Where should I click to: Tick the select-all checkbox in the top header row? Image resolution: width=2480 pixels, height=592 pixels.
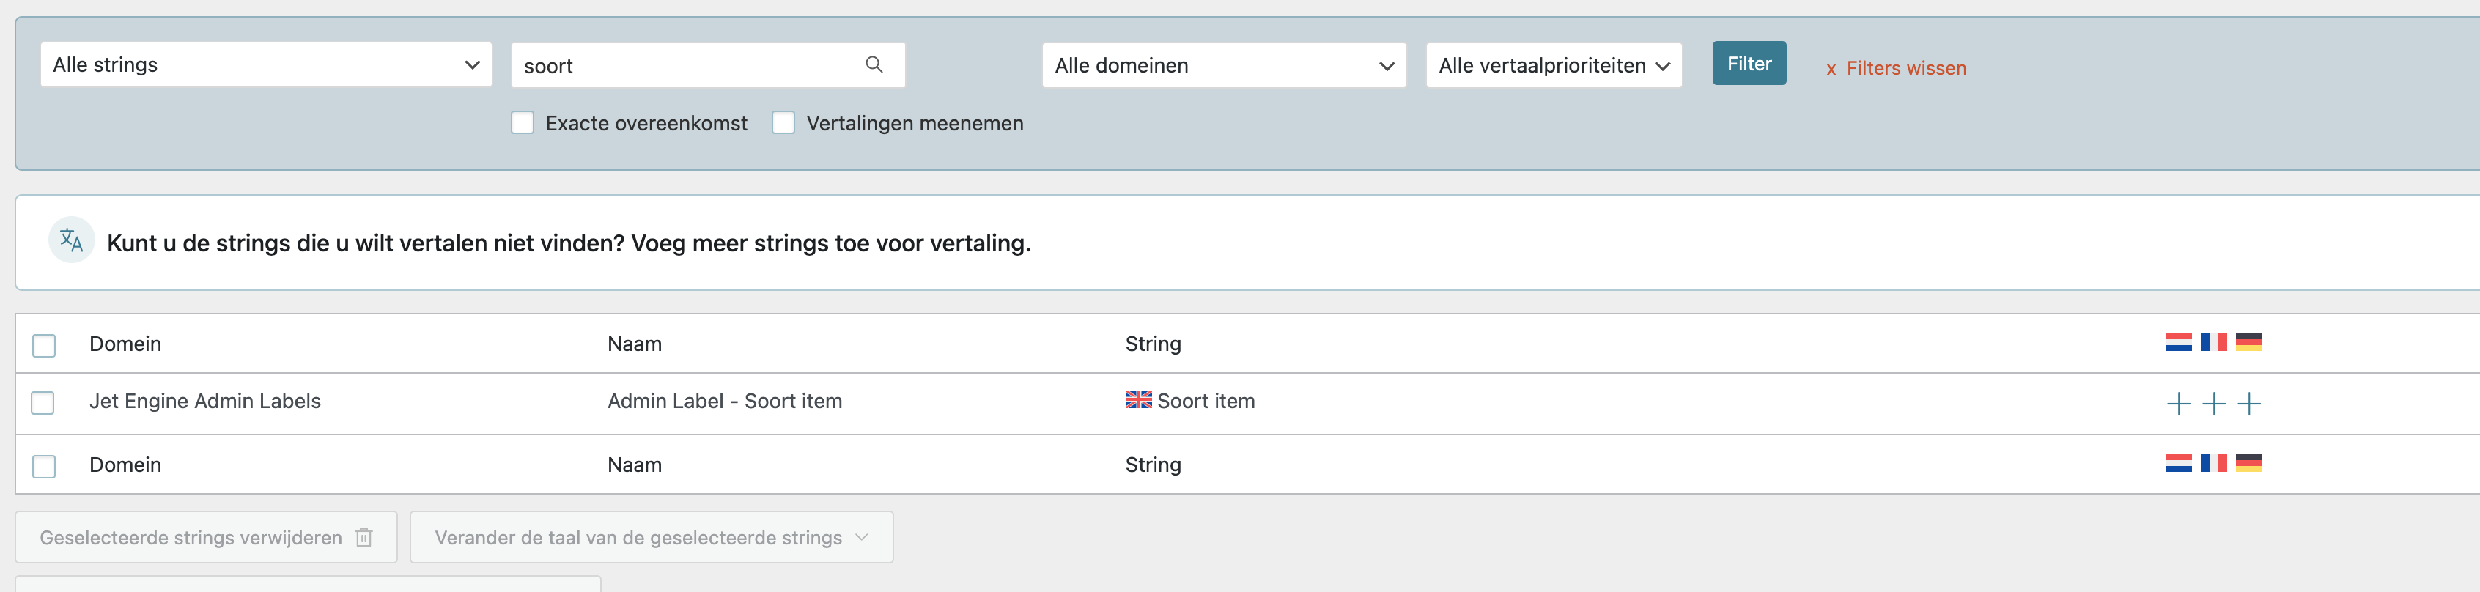point(43,344)
